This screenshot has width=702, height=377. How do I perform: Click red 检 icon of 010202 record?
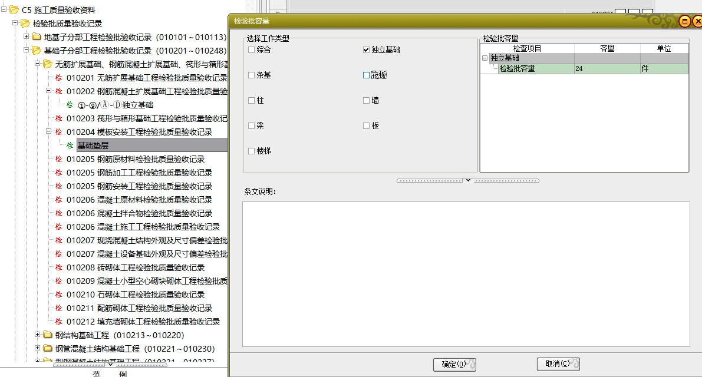click(59, 91)
